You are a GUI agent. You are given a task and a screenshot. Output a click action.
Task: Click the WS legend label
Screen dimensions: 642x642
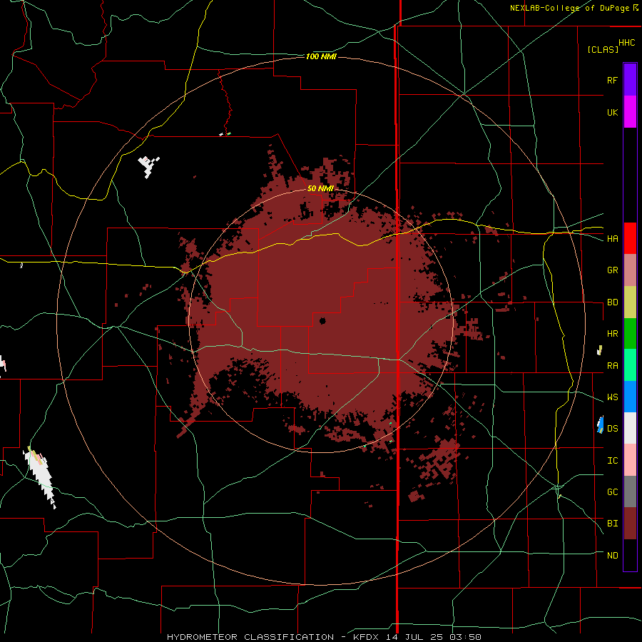point(612,397)
